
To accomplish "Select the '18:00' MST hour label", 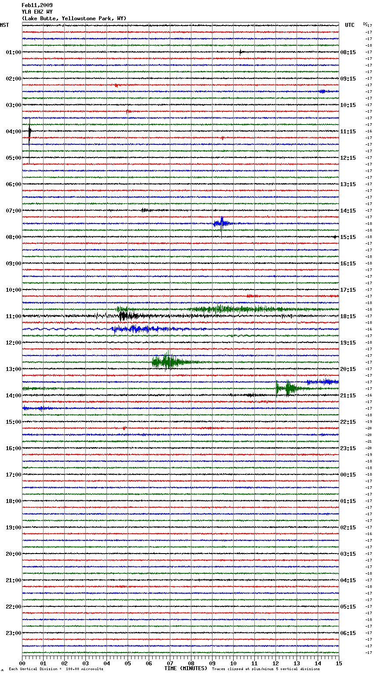I will (14, 501).
